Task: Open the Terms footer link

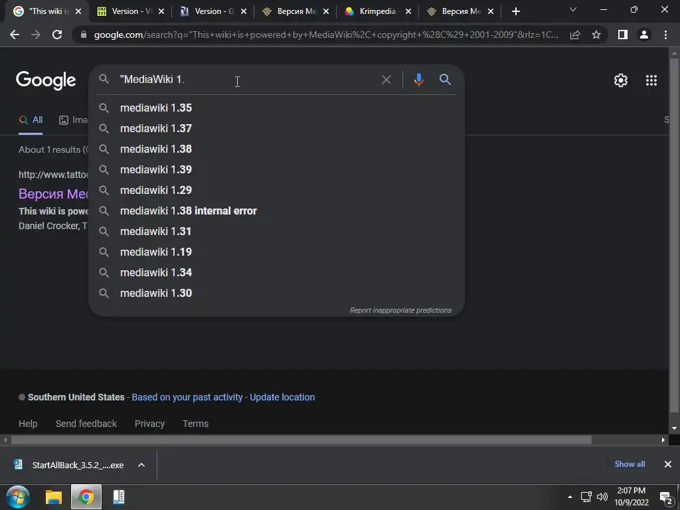Action: click(x=196, y=424)
